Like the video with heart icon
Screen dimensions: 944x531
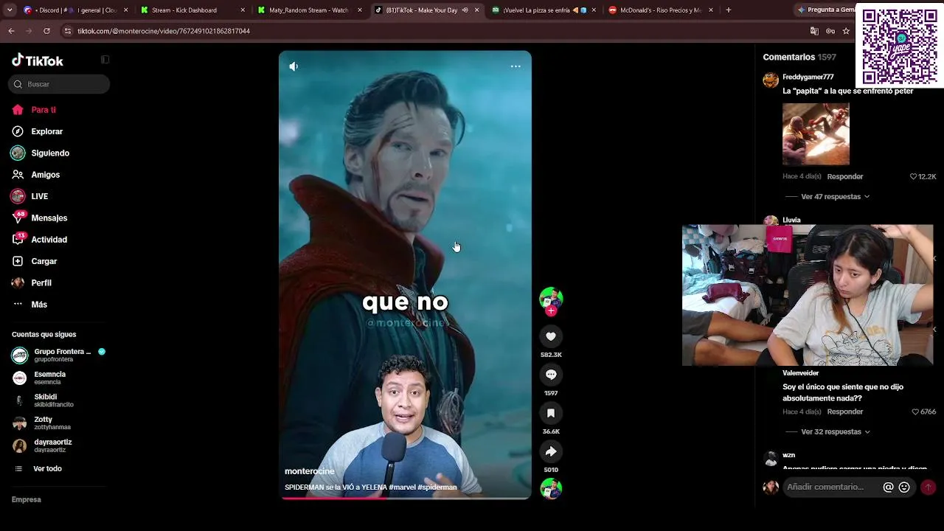click(x=551, y=336)
